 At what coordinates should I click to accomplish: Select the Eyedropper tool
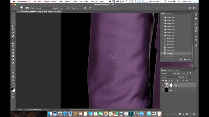13,32
